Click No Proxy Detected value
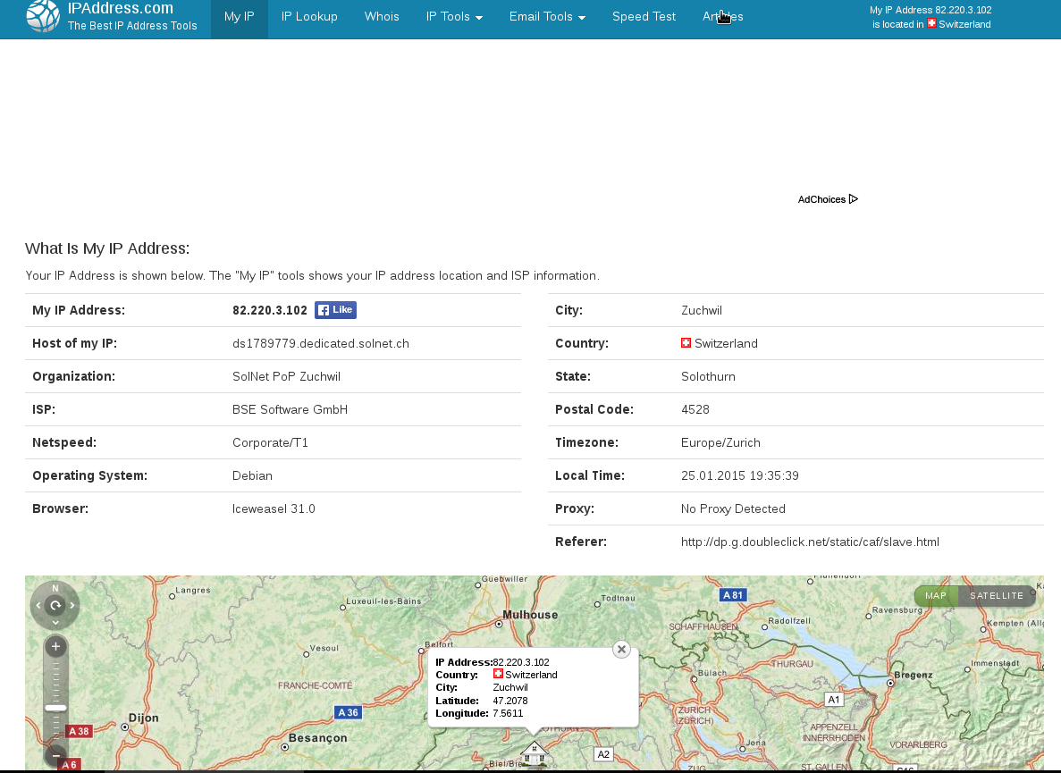 click(733, 509)
